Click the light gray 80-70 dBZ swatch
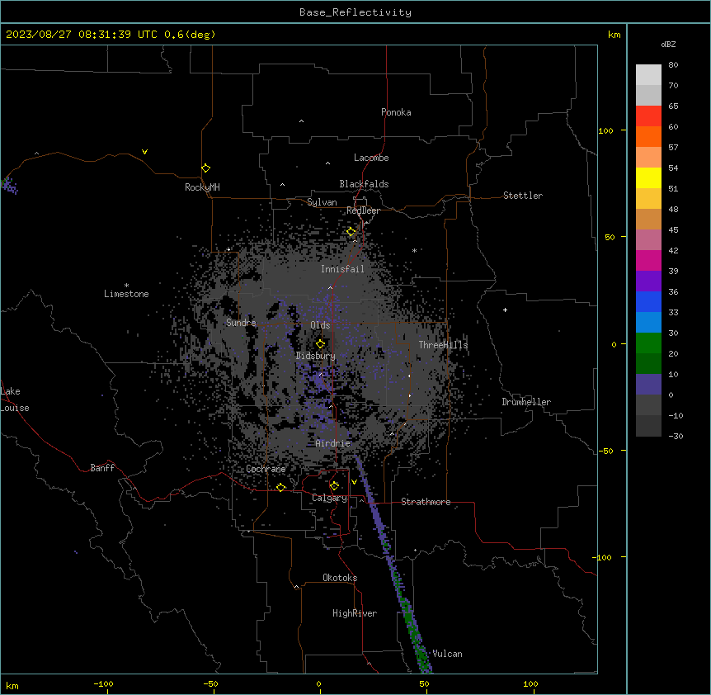711x695 pixels. coord(648,75)
